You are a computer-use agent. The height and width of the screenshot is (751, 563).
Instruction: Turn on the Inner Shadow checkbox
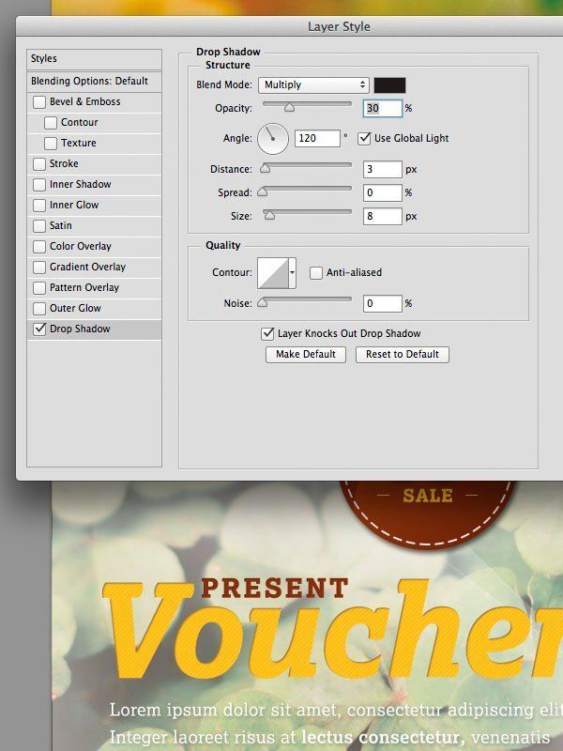[39, 184]
